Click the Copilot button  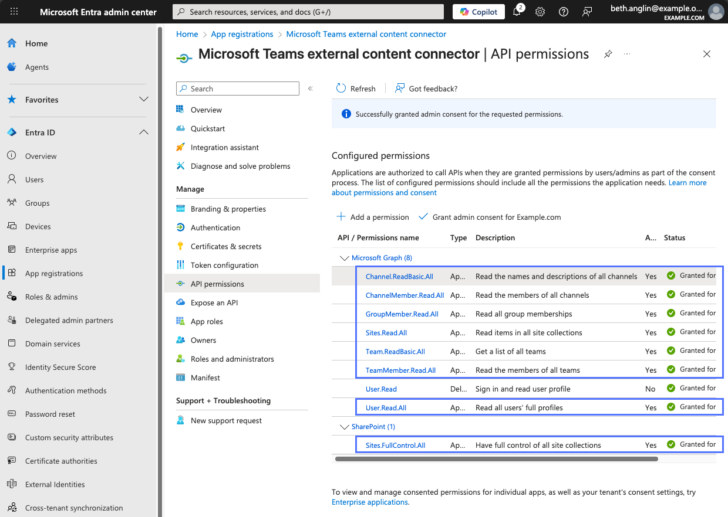point(478,12)
